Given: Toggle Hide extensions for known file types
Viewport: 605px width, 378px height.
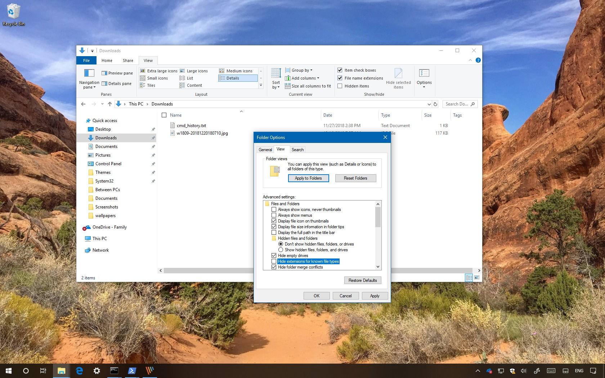Looking at the screenshot, I should pos(274,261).
